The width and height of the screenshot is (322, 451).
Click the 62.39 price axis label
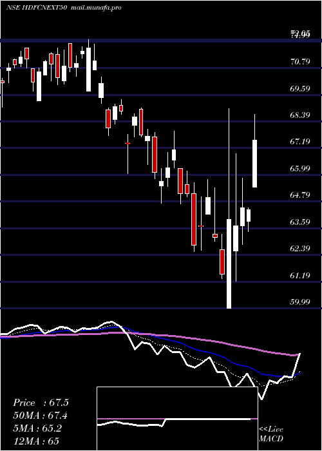(x=300, y=249)
